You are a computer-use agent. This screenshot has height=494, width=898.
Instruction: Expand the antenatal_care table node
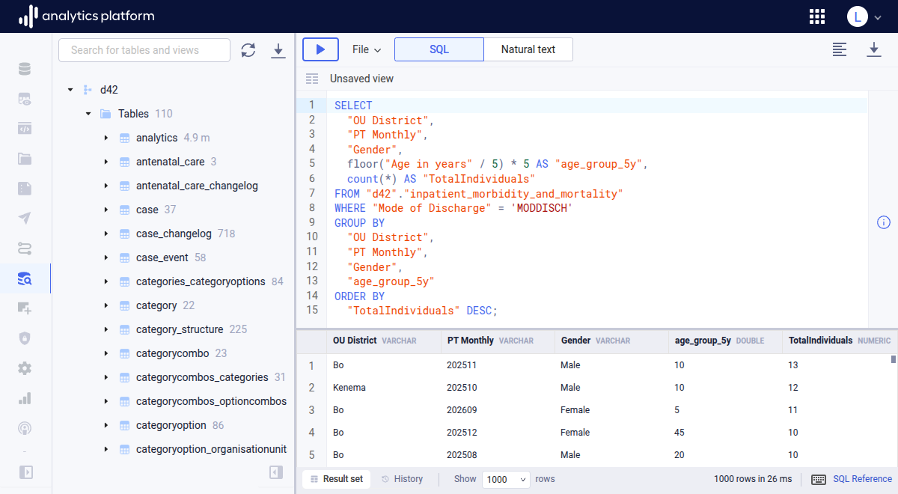point(106,162)
